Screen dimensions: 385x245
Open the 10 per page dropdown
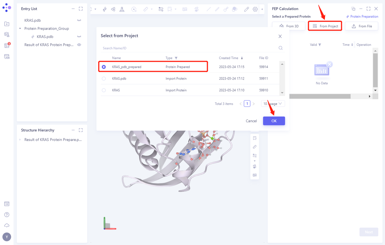pos(273,104)
